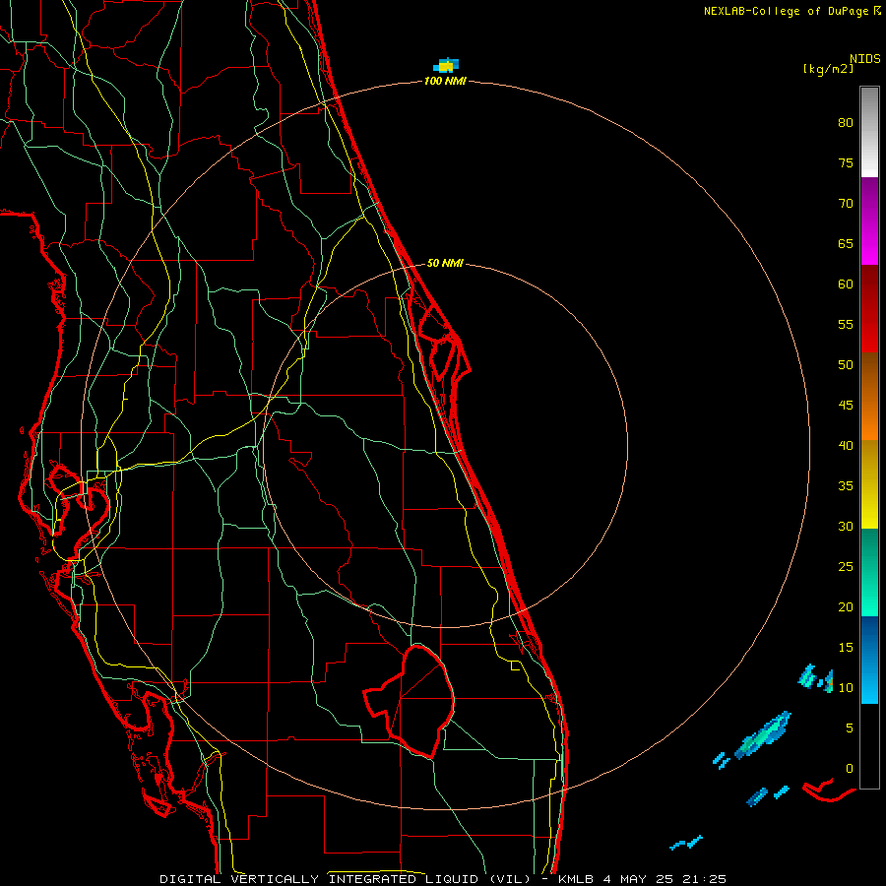Pick the magenta-purple segment of the color bar
Viewport: 886px width, 886px height.
coord(869,221)
